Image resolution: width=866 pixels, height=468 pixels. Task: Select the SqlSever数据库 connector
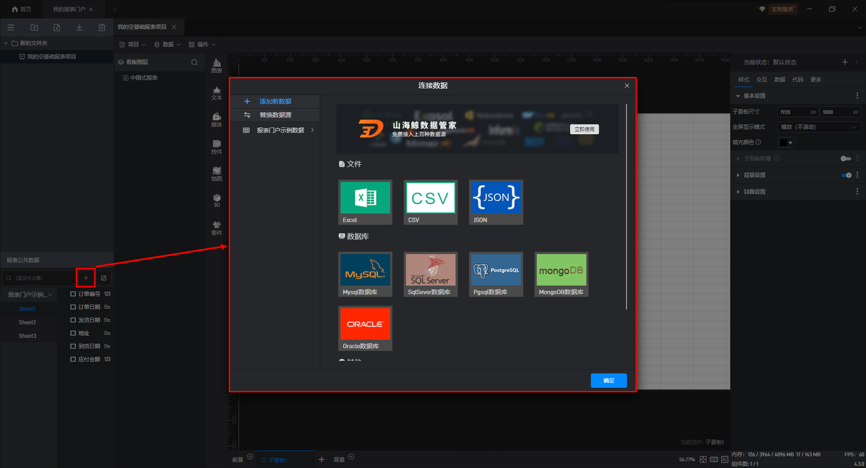pos(431,274)
